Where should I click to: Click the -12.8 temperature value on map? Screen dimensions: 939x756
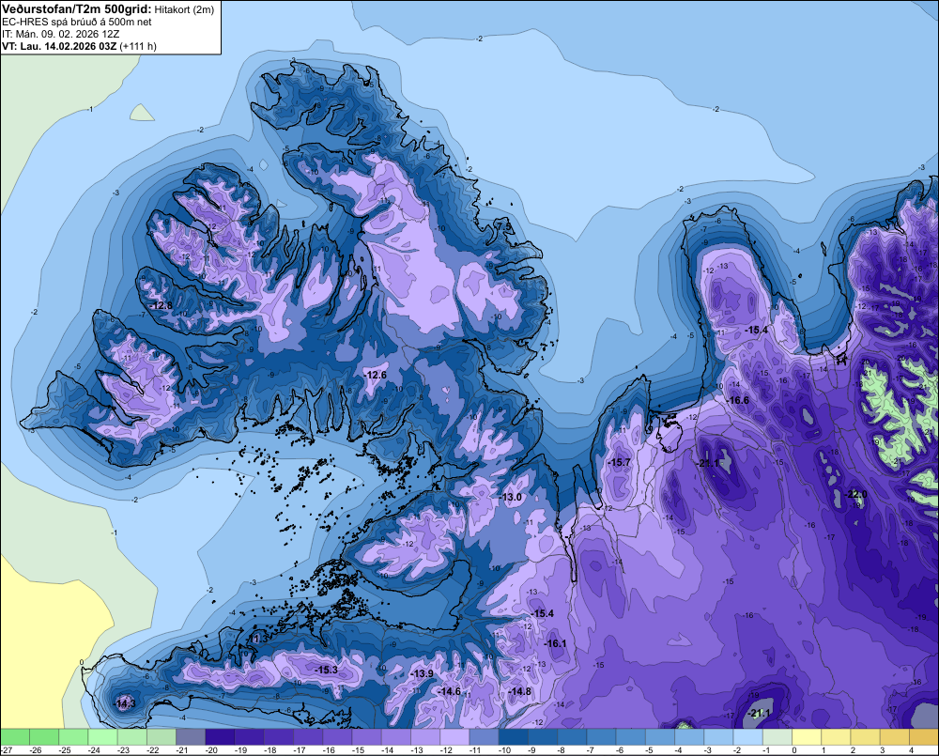coord(162,305)
